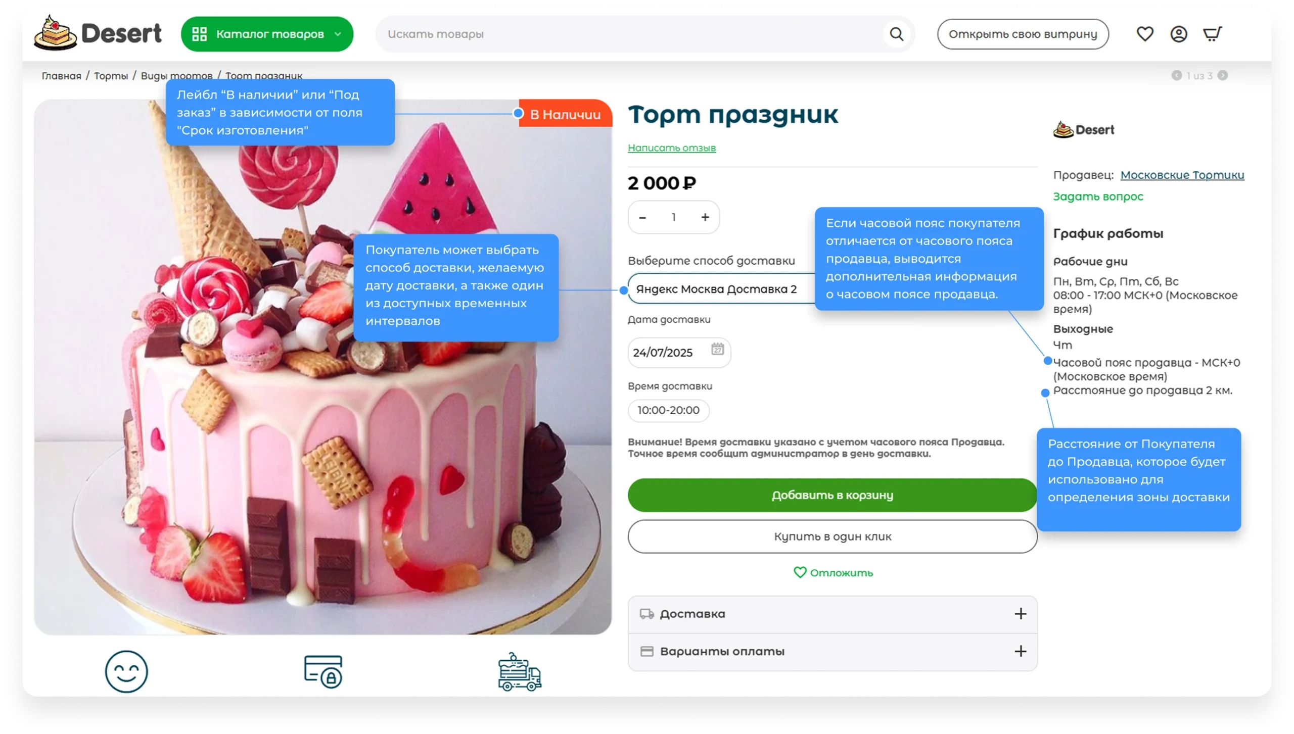Open the delivery method dropdown Яндекс Москва
This screenshot has width=1294, height=734.
pos(718,289)
